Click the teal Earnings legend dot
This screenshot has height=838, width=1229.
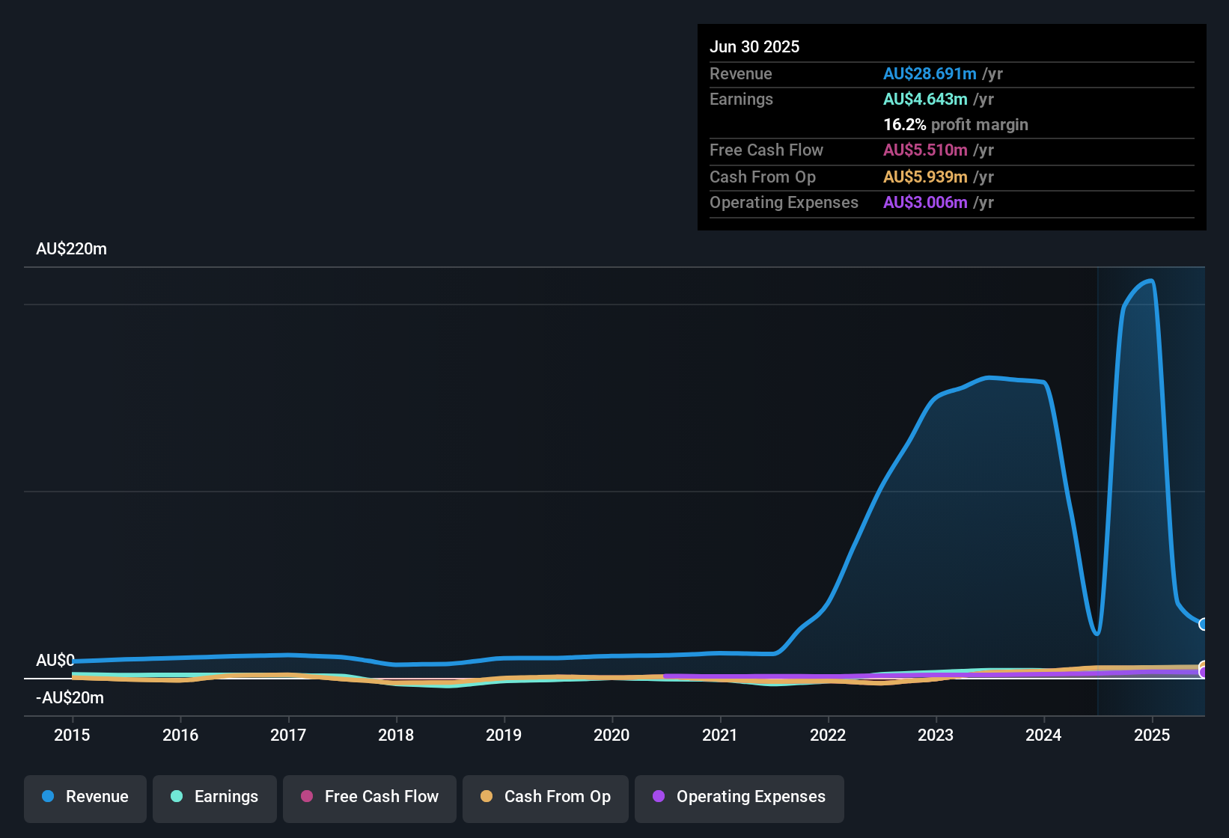coord(177,796)
